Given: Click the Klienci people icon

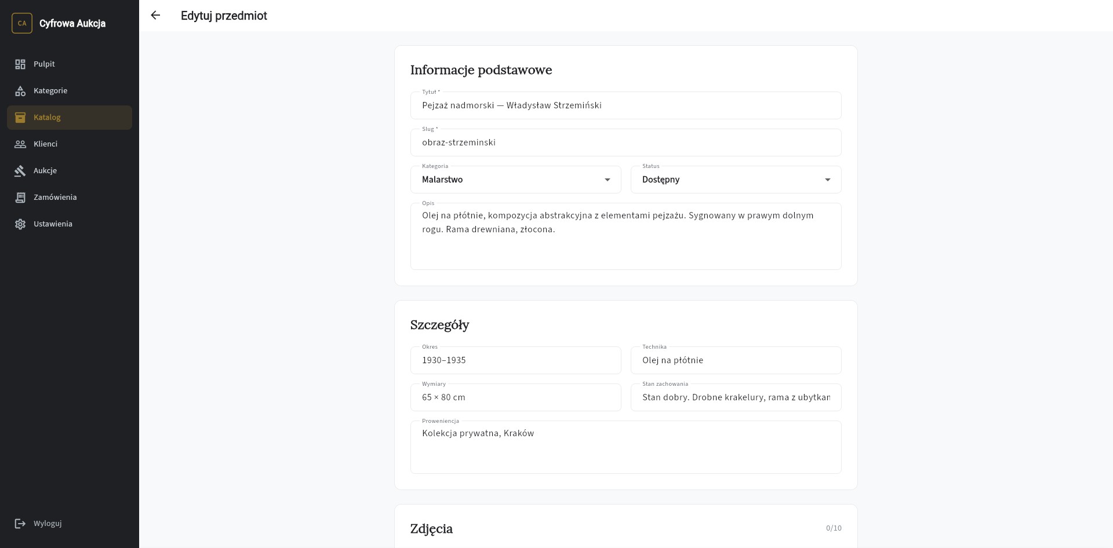Looking at the screenshot, I should point(20,144).
